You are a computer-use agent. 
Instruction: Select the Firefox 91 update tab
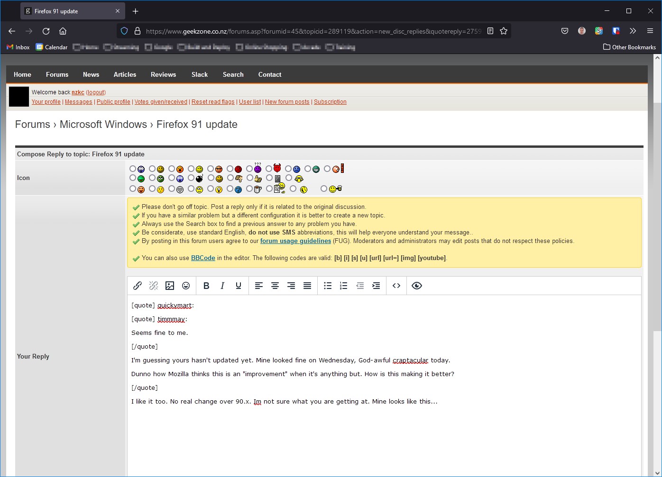coord(73,11)
